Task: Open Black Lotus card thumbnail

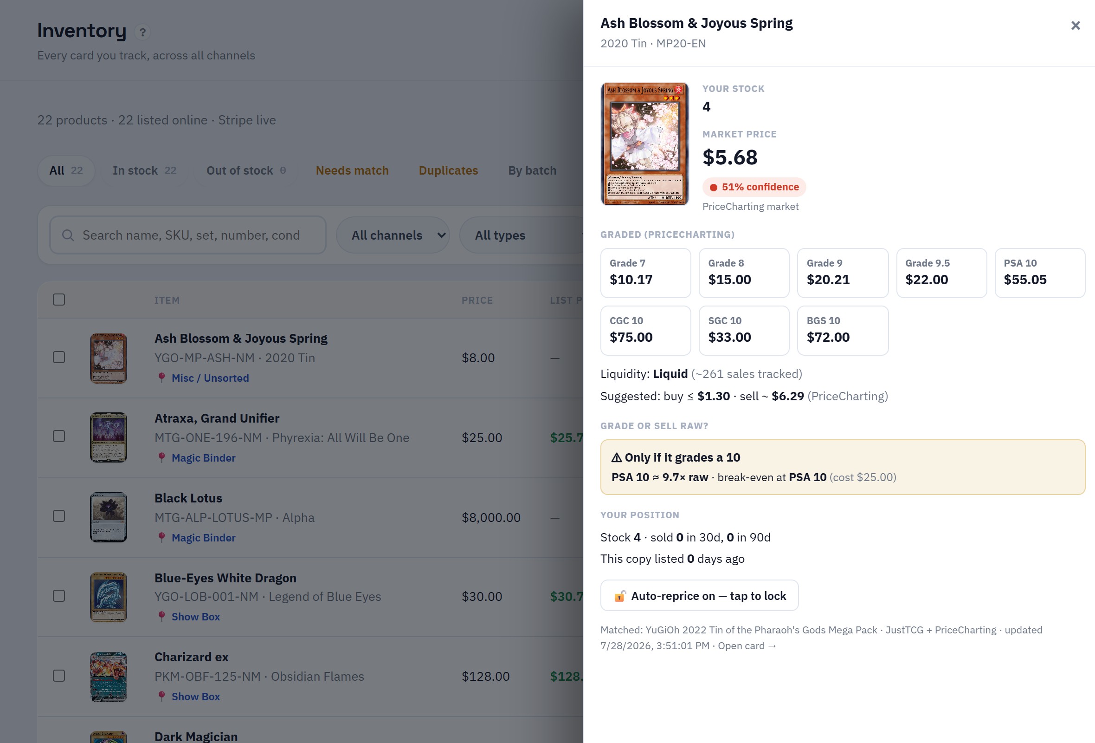Action: [109, 517]
